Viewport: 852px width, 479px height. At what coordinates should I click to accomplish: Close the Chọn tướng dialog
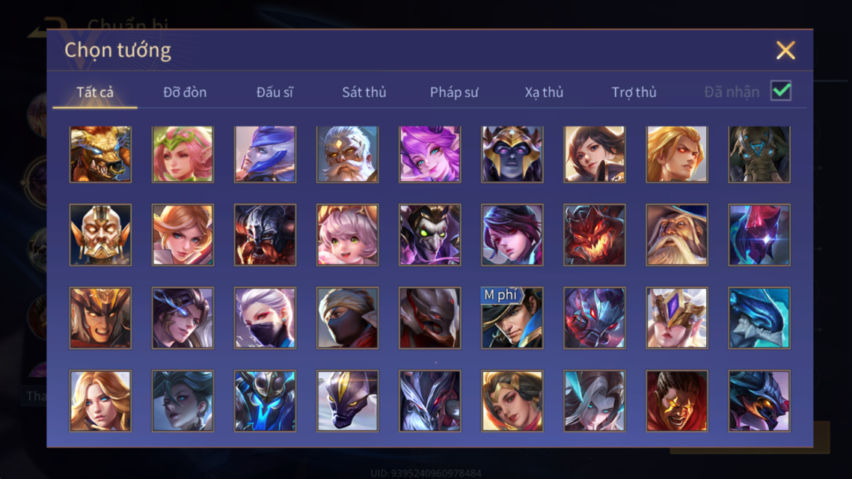pyautogui.click(x=785, y=50)
